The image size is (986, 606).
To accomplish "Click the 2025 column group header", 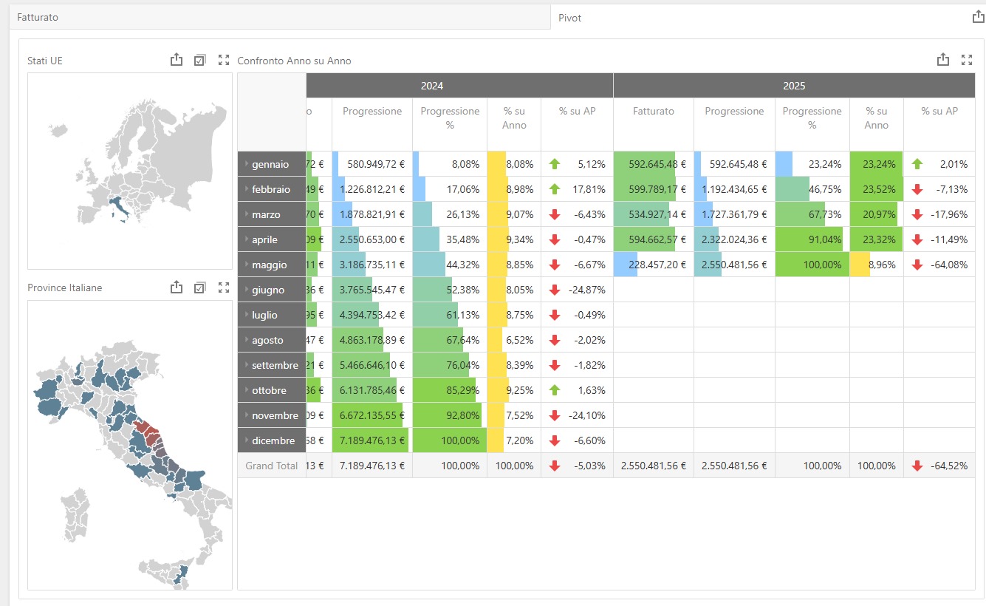I will point(794,86).
